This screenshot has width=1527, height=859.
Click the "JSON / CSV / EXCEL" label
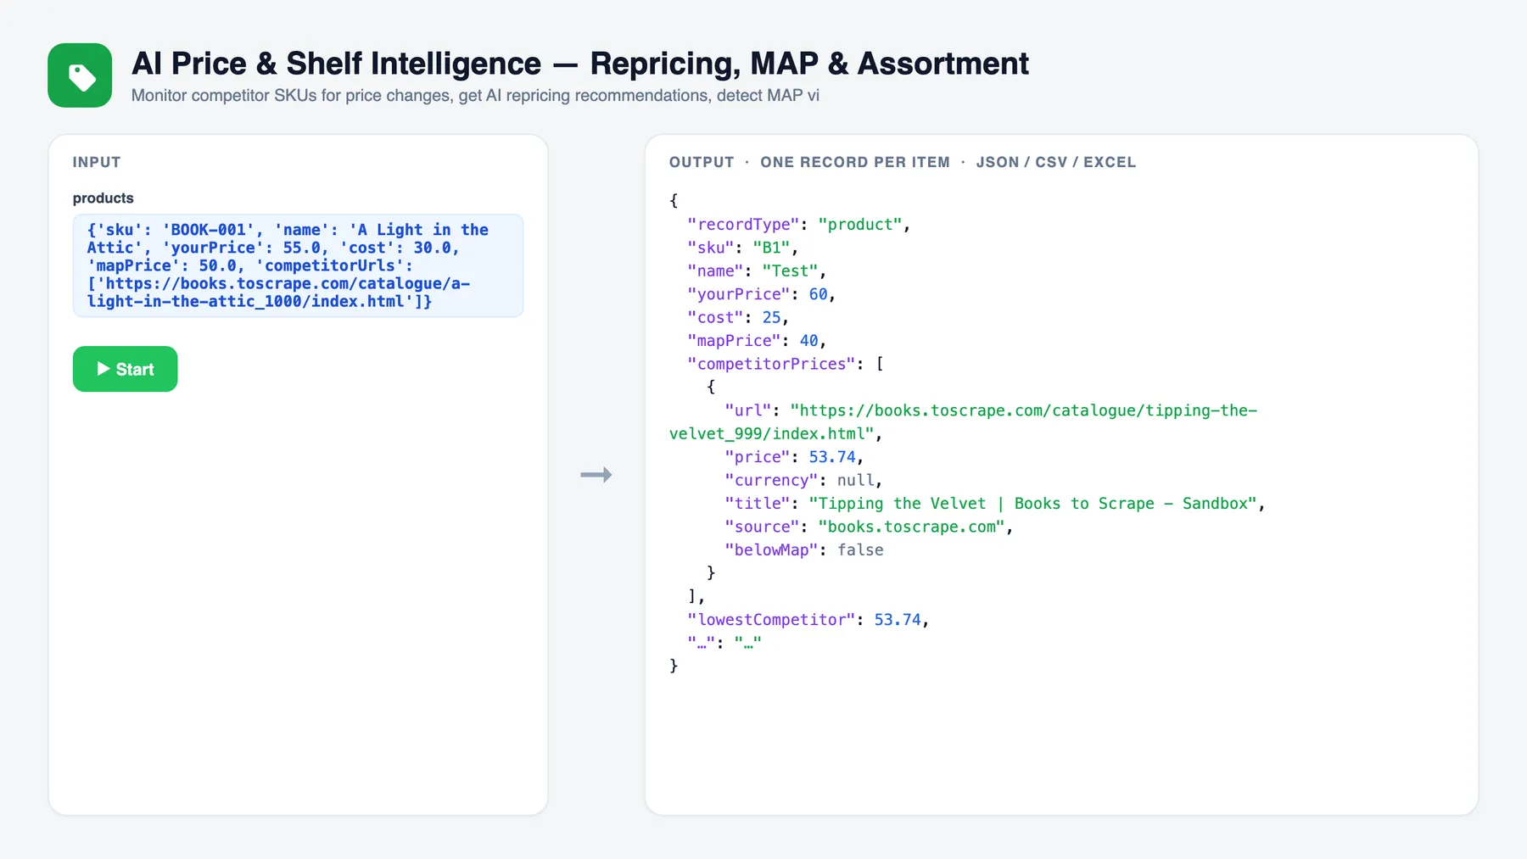(1056, 162)
